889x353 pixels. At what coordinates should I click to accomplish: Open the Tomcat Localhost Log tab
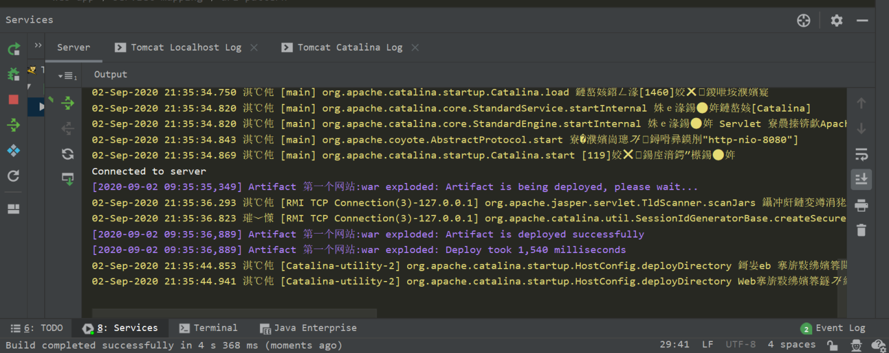pos(186,47)
